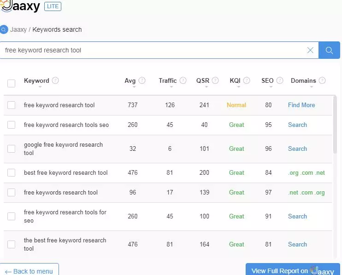
Task: Click the QSR column header label
Action: pyautogui.click(x=203, y=81)
